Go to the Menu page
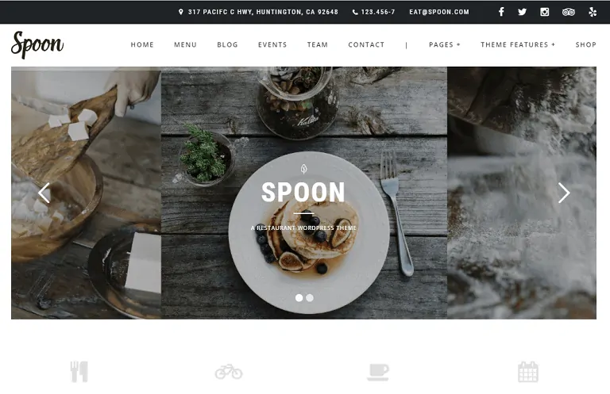The image size is (610, 394). click(x=185, y=44)
